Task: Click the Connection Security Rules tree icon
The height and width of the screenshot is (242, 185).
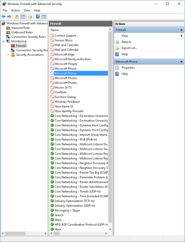Action: pyautogui.click(x=8, y=37)
